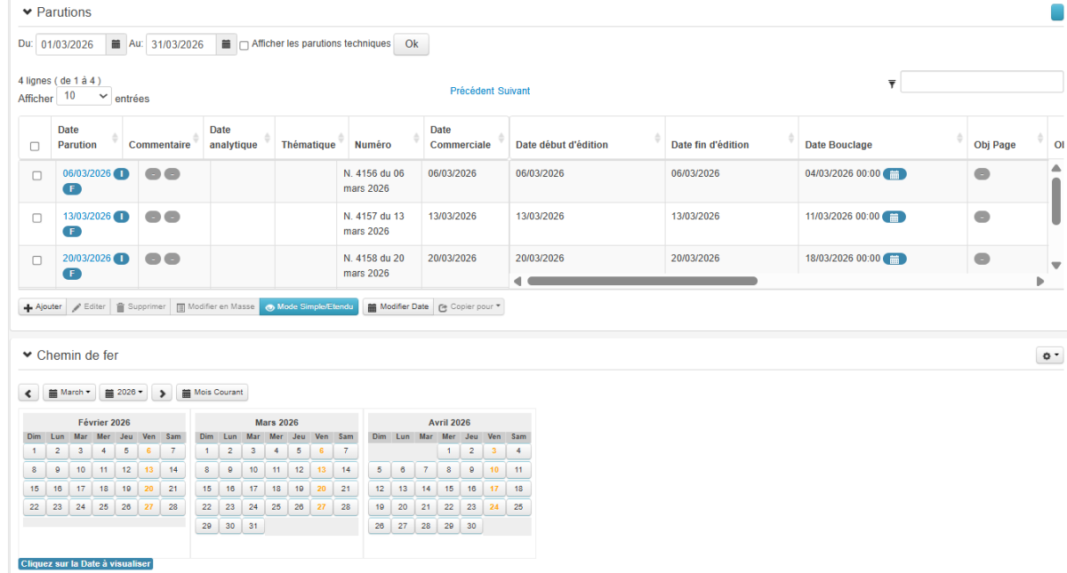Click the scroll down arrow of the table
This screenshot has width=1067, height=573.
pyautogui.click(x=1056, y=265)
